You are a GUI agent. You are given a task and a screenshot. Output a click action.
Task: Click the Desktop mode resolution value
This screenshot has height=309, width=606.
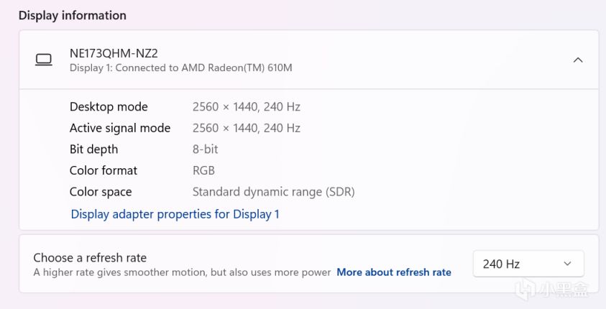246,107
